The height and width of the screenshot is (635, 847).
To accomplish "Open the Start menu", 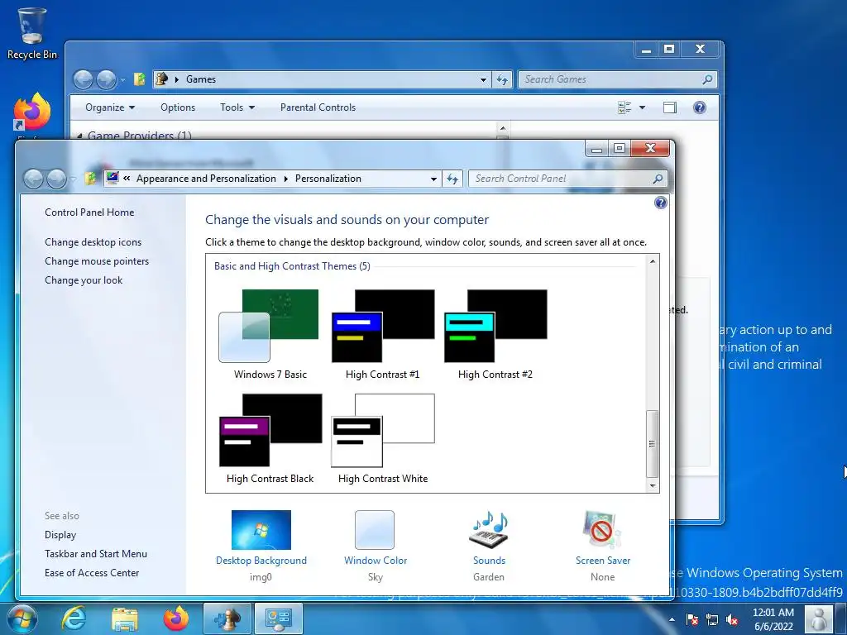I will pyautogui.click(x=21, y=618).
